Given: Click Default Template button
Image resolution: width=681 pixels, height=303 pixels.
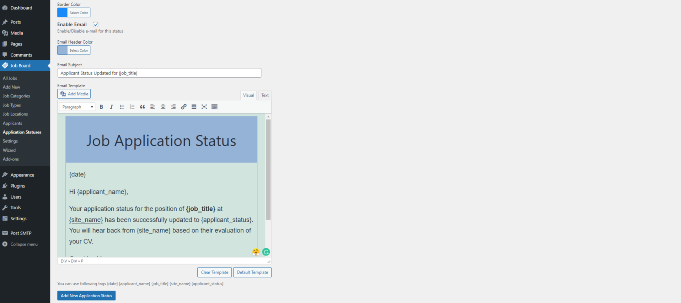Looking at the screenshot, I should (252, 272).
